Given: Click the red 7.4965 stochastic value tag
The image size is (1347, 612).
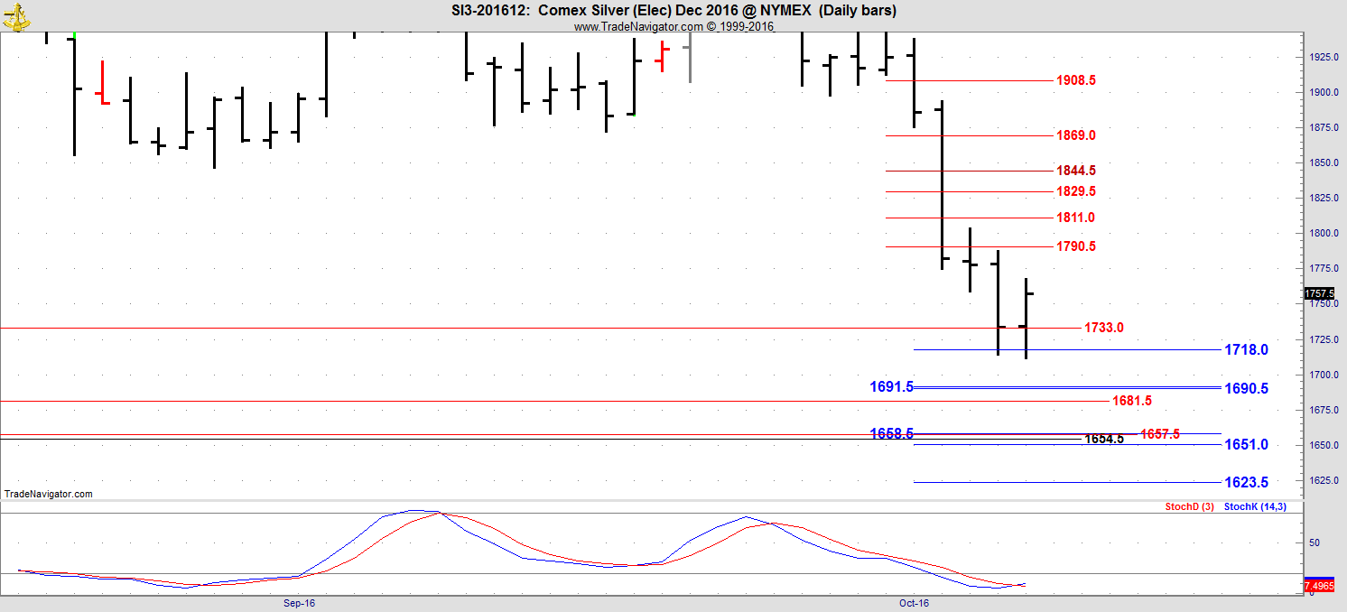Looking at the screenshot, I should click(1319, 588).
